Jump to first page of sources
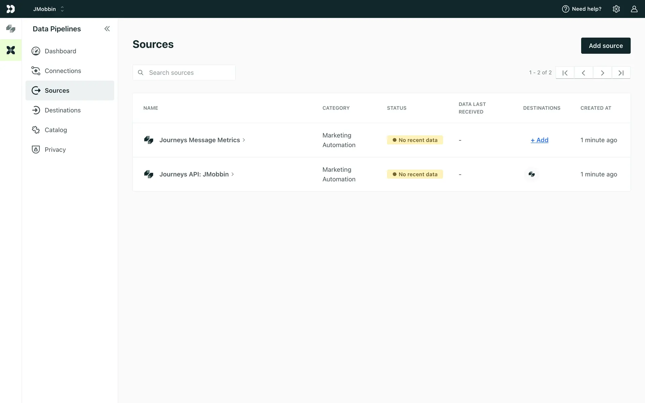This screenshot has width=645, height=403. (565, 73)
